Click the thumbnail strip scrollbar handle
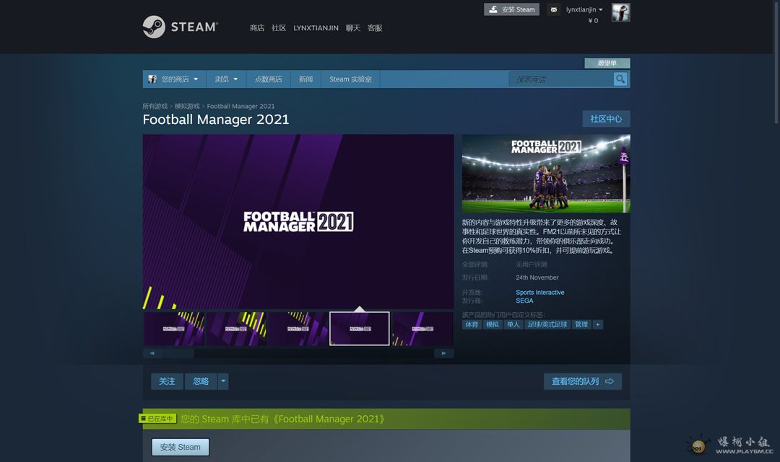Viewport: 780px width, 462px height. [178, 353]
